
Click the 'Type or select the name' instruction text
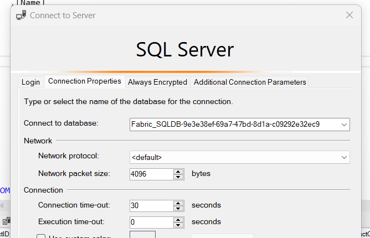click(129, 102)
